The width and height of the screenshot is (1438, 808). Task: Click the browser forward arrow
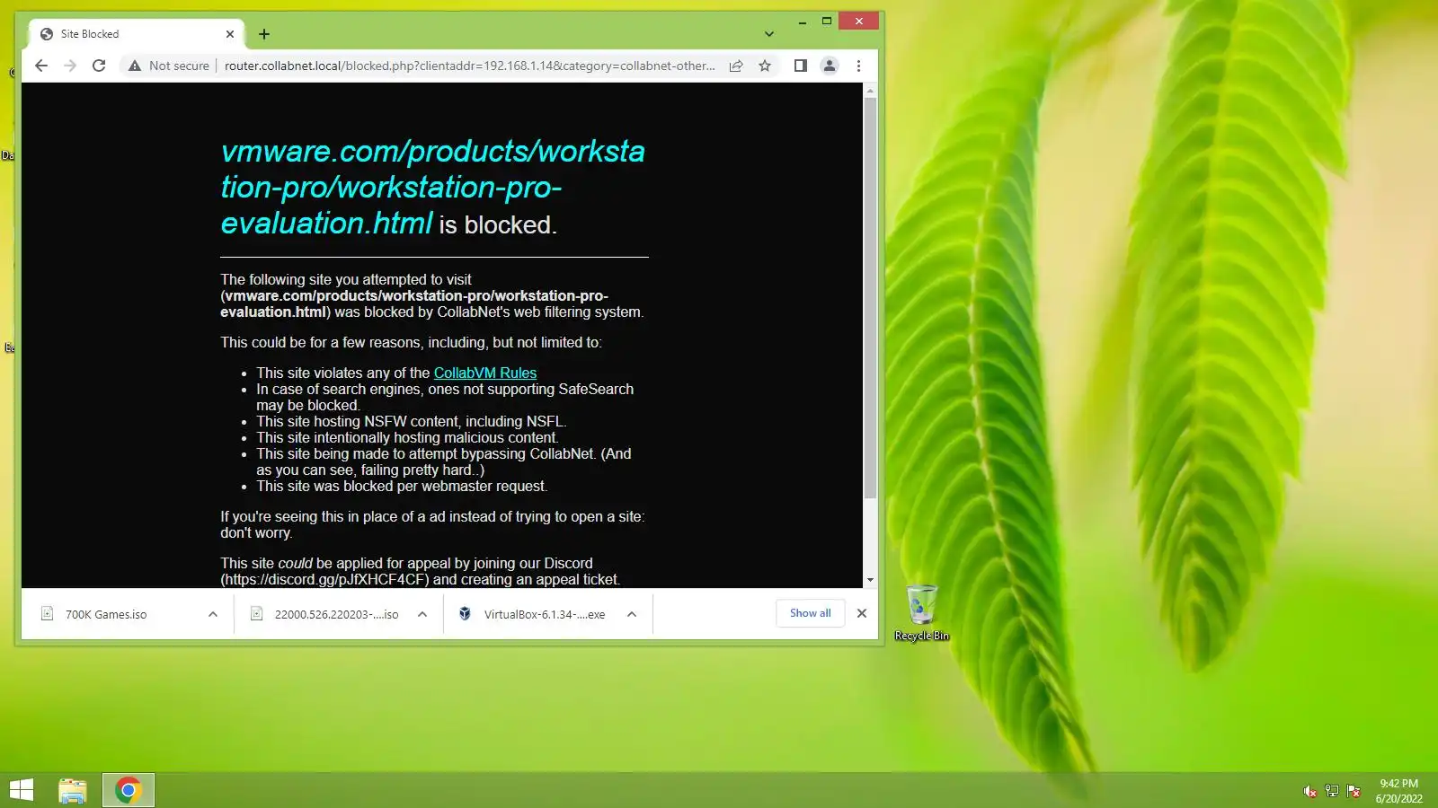[x=70, y=66]
